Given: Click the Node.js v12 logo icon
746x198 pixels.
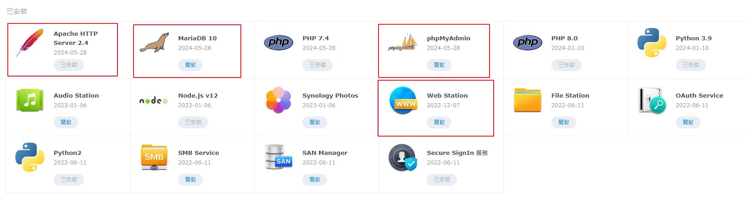Looking at the screenshot, I should (x=154, y=100).
